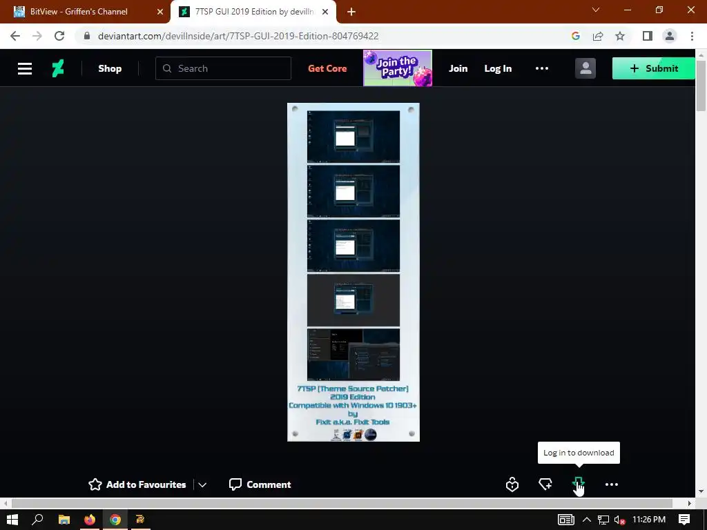Open the Join the Party banner
707x530 pixels.
[398, 68]
